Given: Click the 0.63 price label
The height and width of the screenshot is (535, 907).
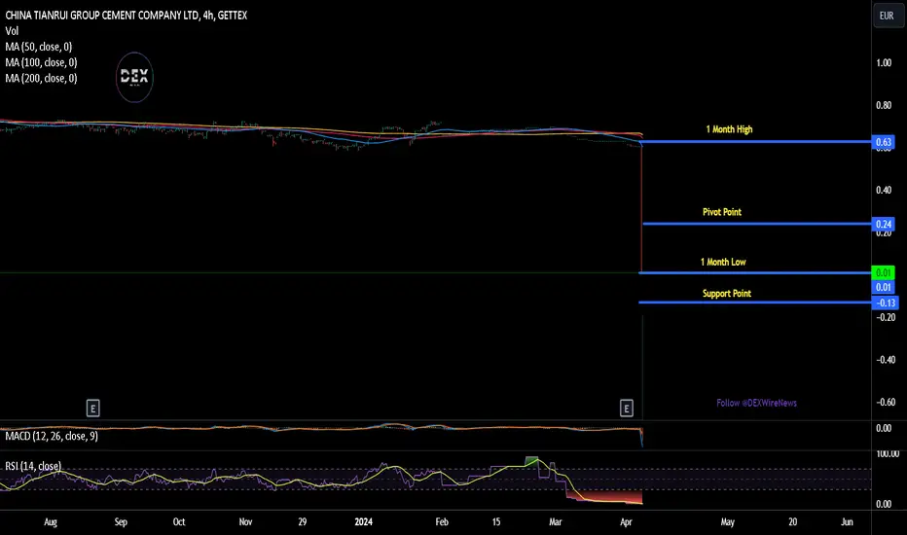Looking at the screenshot, I should pos(883,142).
